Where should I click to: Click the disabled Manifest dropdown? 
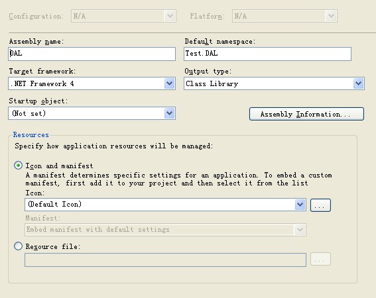click(165, 230)
